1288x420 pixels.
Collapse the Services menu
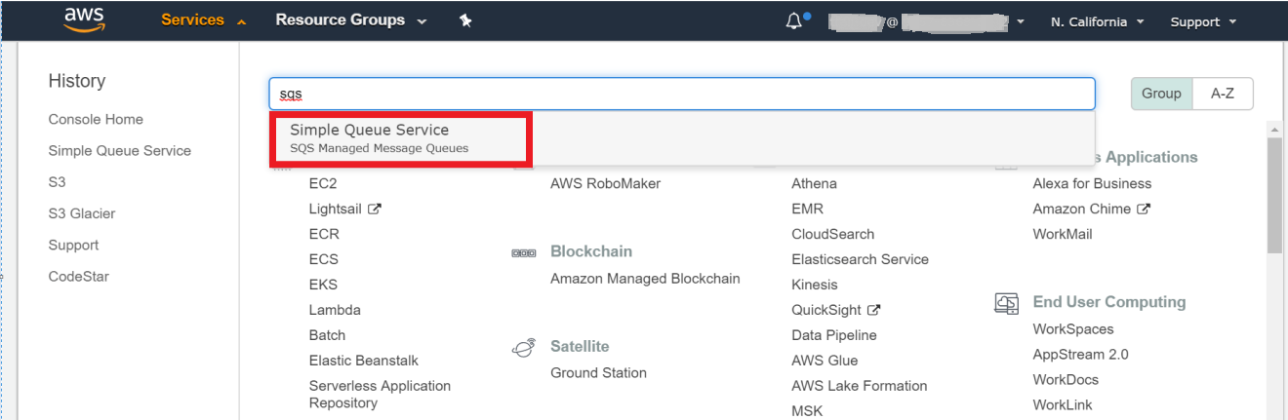tap(203, 20)
